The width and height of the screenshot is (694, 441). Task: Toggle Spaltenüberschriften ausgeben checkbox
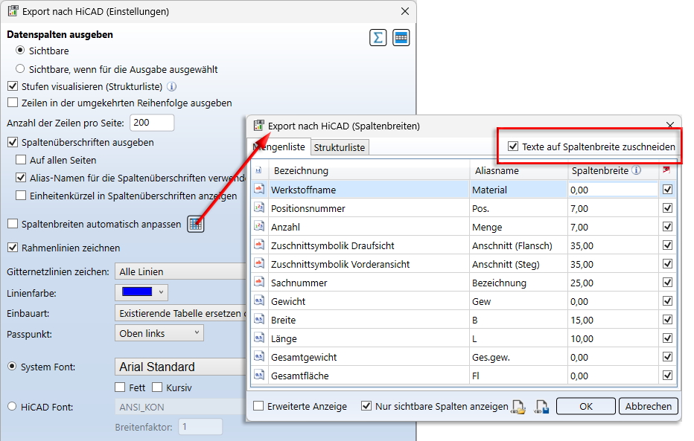pyautogui.click(x=13, y=142)
